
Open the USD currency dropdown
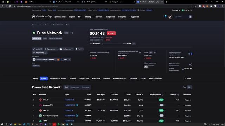(x=185, y=10)
